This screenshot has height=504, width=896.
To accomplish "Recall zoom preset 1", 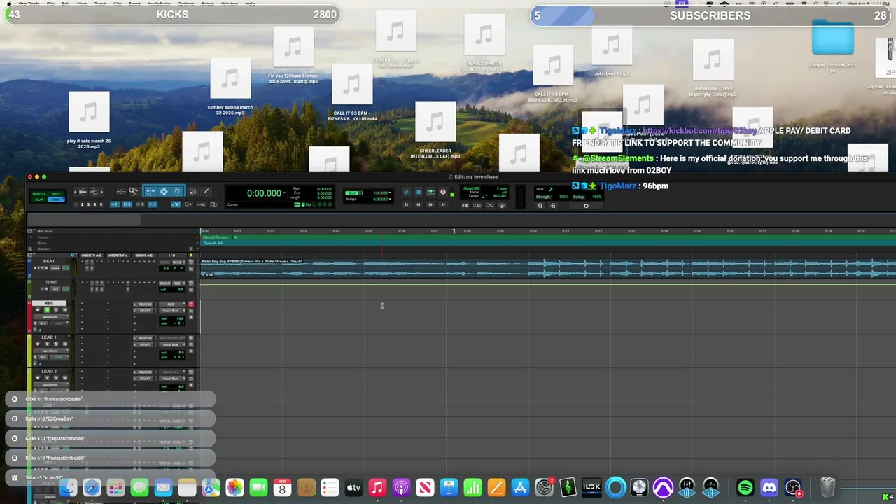I will click(76, 204).
